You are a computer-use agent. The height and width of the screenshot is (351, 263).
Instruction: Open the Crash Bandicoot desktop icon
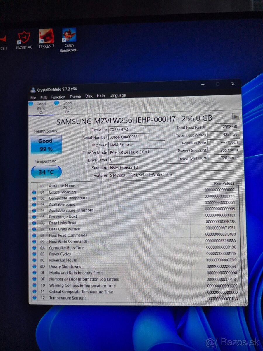(69, 35)
